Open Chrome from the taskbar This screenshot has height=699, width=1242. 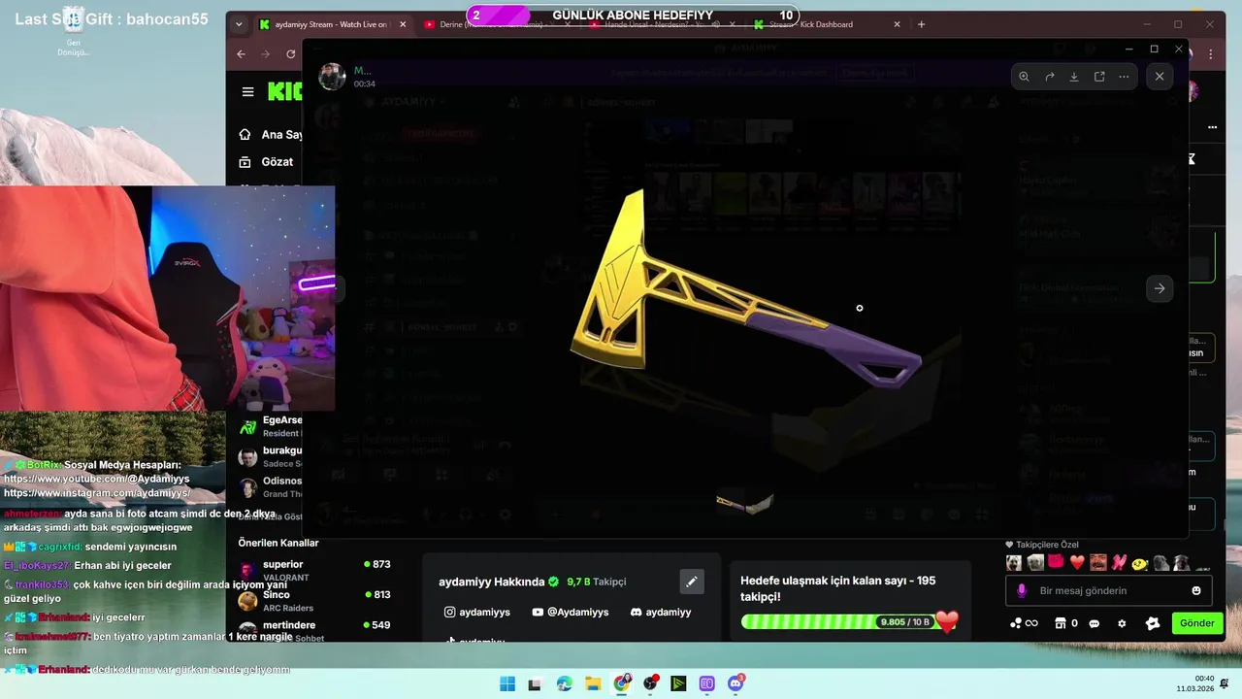(622, 683)
